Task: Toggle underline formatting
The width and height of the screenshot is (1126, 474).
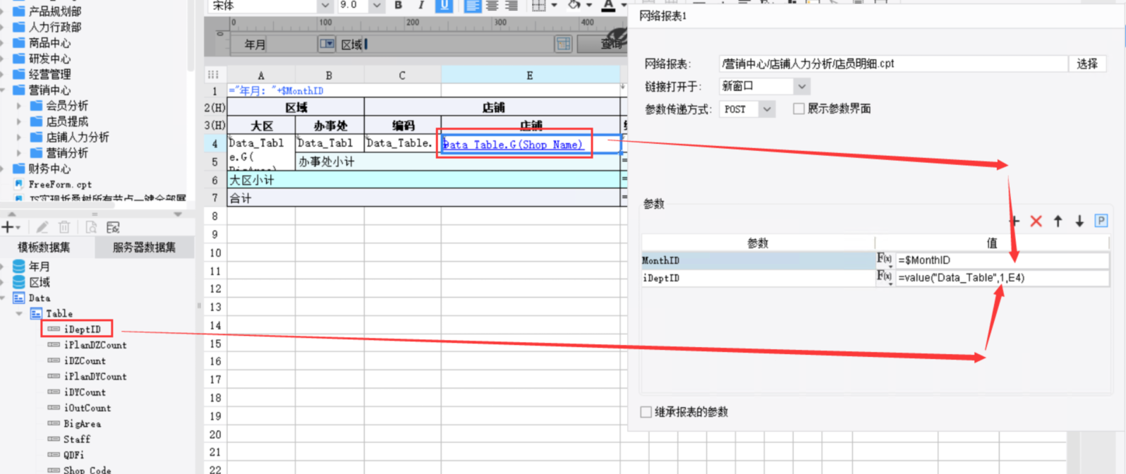Action: click(x=444, y=5)
